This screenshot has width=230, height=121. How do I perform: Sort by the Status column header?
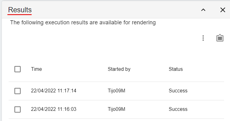[x=176, y=69]
